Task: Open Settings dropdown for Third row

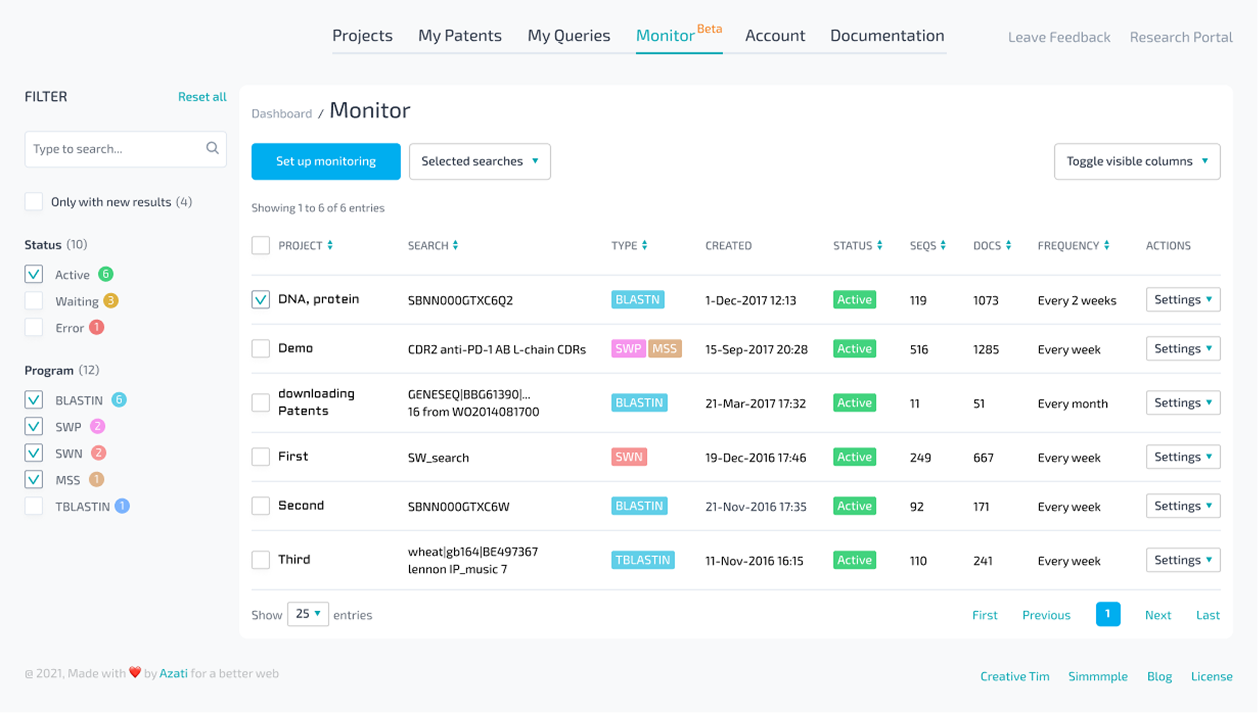Action: [x=1183, y=560]
